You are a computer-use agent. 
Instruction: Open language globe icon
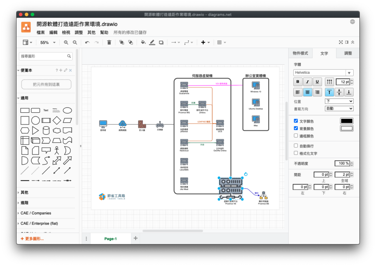coord(352,22)
